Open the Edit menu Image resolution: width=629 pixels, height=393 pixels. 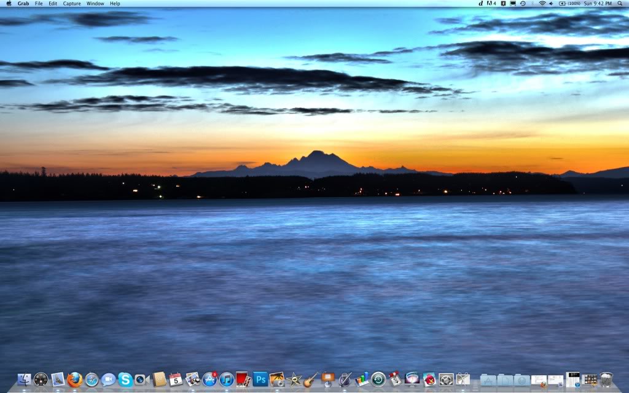(53, 3)
